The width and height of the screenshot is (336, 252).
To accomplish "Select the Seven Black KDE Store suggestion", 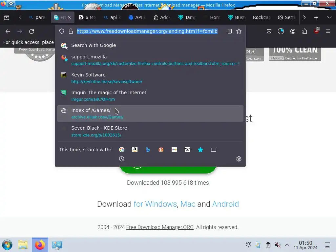I will click(x=150, y=131).
